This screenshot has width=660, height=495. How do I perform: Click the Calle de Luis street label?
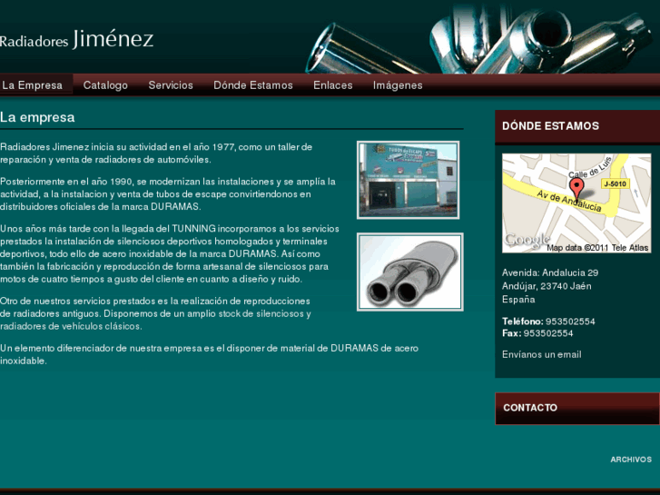click(x=590, y=168)
